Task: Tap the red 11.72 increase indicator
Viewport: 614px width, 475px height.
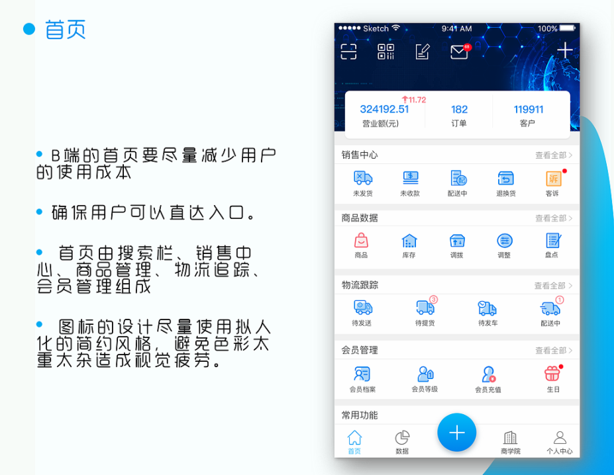Action: pos(414,100)
